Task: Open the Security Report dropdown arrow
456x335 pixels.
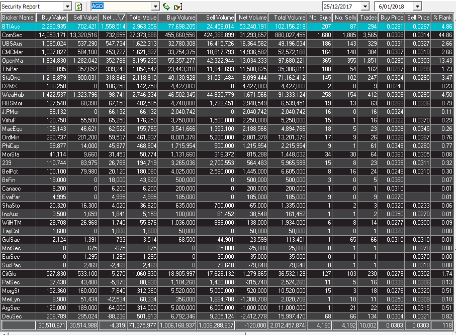Action: click(67, 7)
